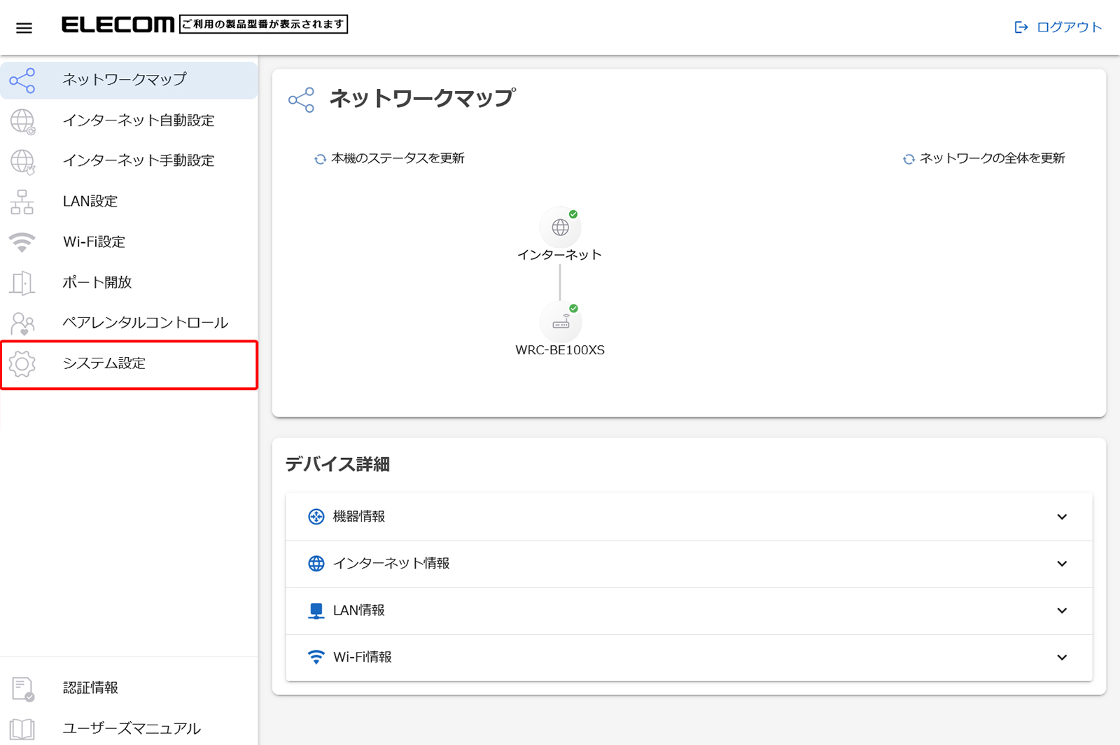Image resolution: width=1120 pixels, height=745 pixels.
Task: Click the WRC-BE100XS router node icon
Action: (561, 323)
